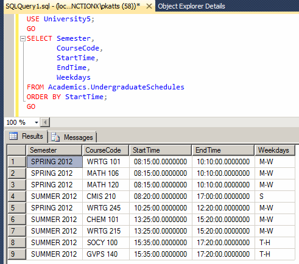Select the CourseCode column header

[105, 150]
